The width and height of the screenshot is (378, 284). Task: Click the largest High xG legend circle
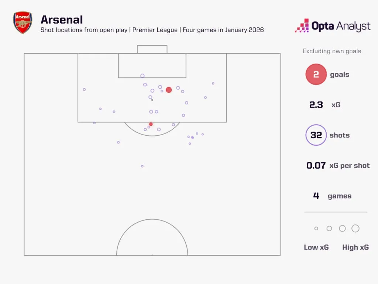tap(355, 229)
